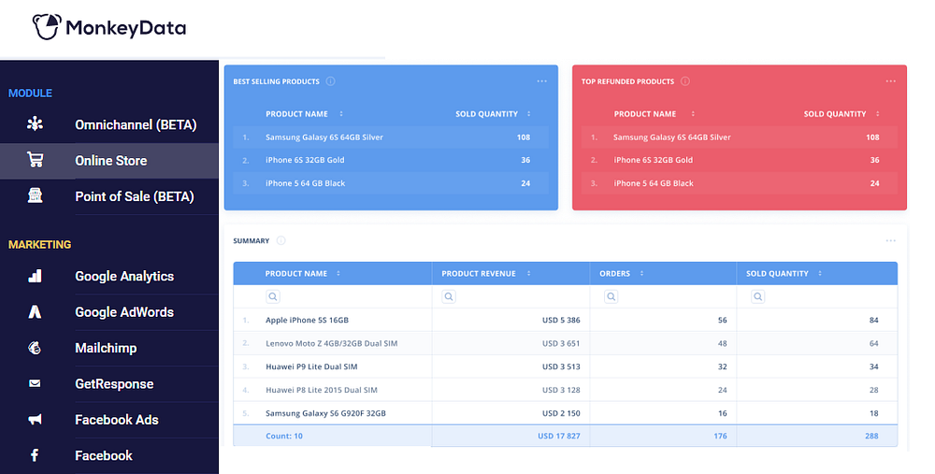Sort Best Selling Products by Product Name
Screen dimensions: 935x474
tap(341, 114)
